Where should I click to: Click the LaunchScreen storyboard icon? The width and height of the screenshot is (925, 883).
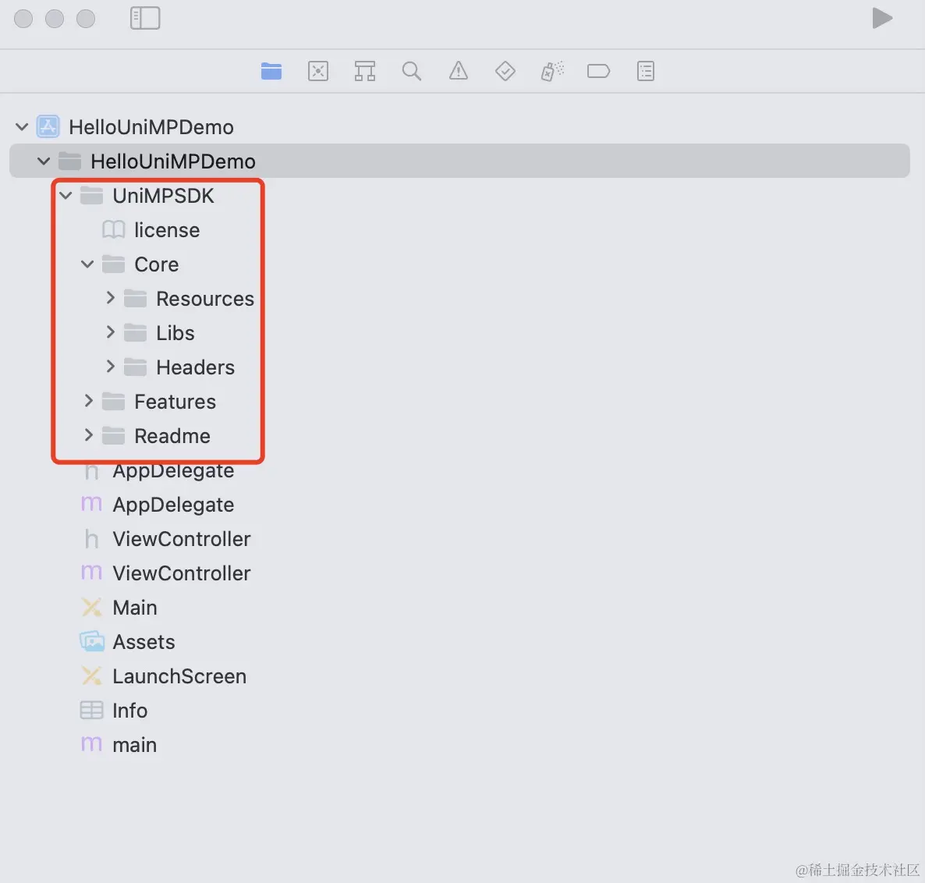[x=91, y=676]
